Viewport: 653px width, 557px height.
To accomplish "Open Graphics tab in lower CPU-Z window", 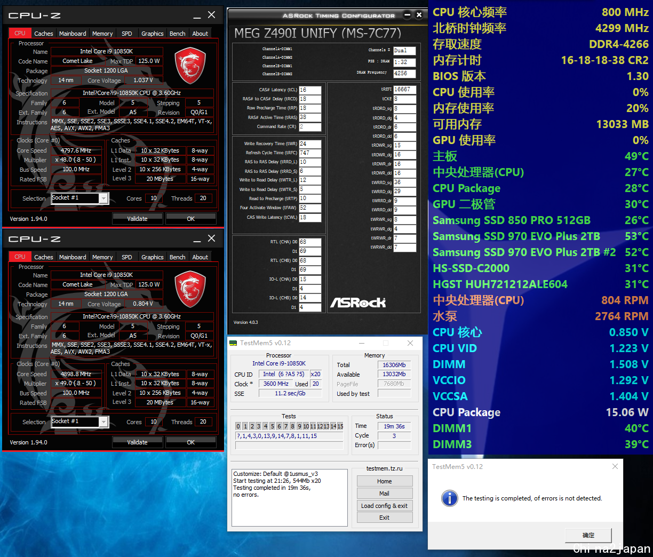I will 153,257.
